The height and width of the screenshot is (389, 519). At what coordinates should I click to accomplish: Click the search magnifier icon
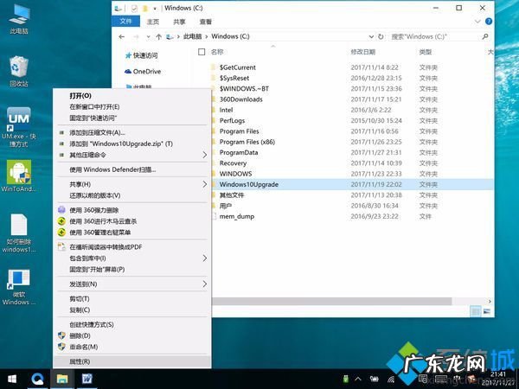point(485,36)
